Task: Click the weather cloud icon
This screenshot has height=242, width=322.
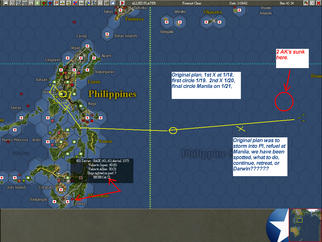Action: click(x=113, y=3)
